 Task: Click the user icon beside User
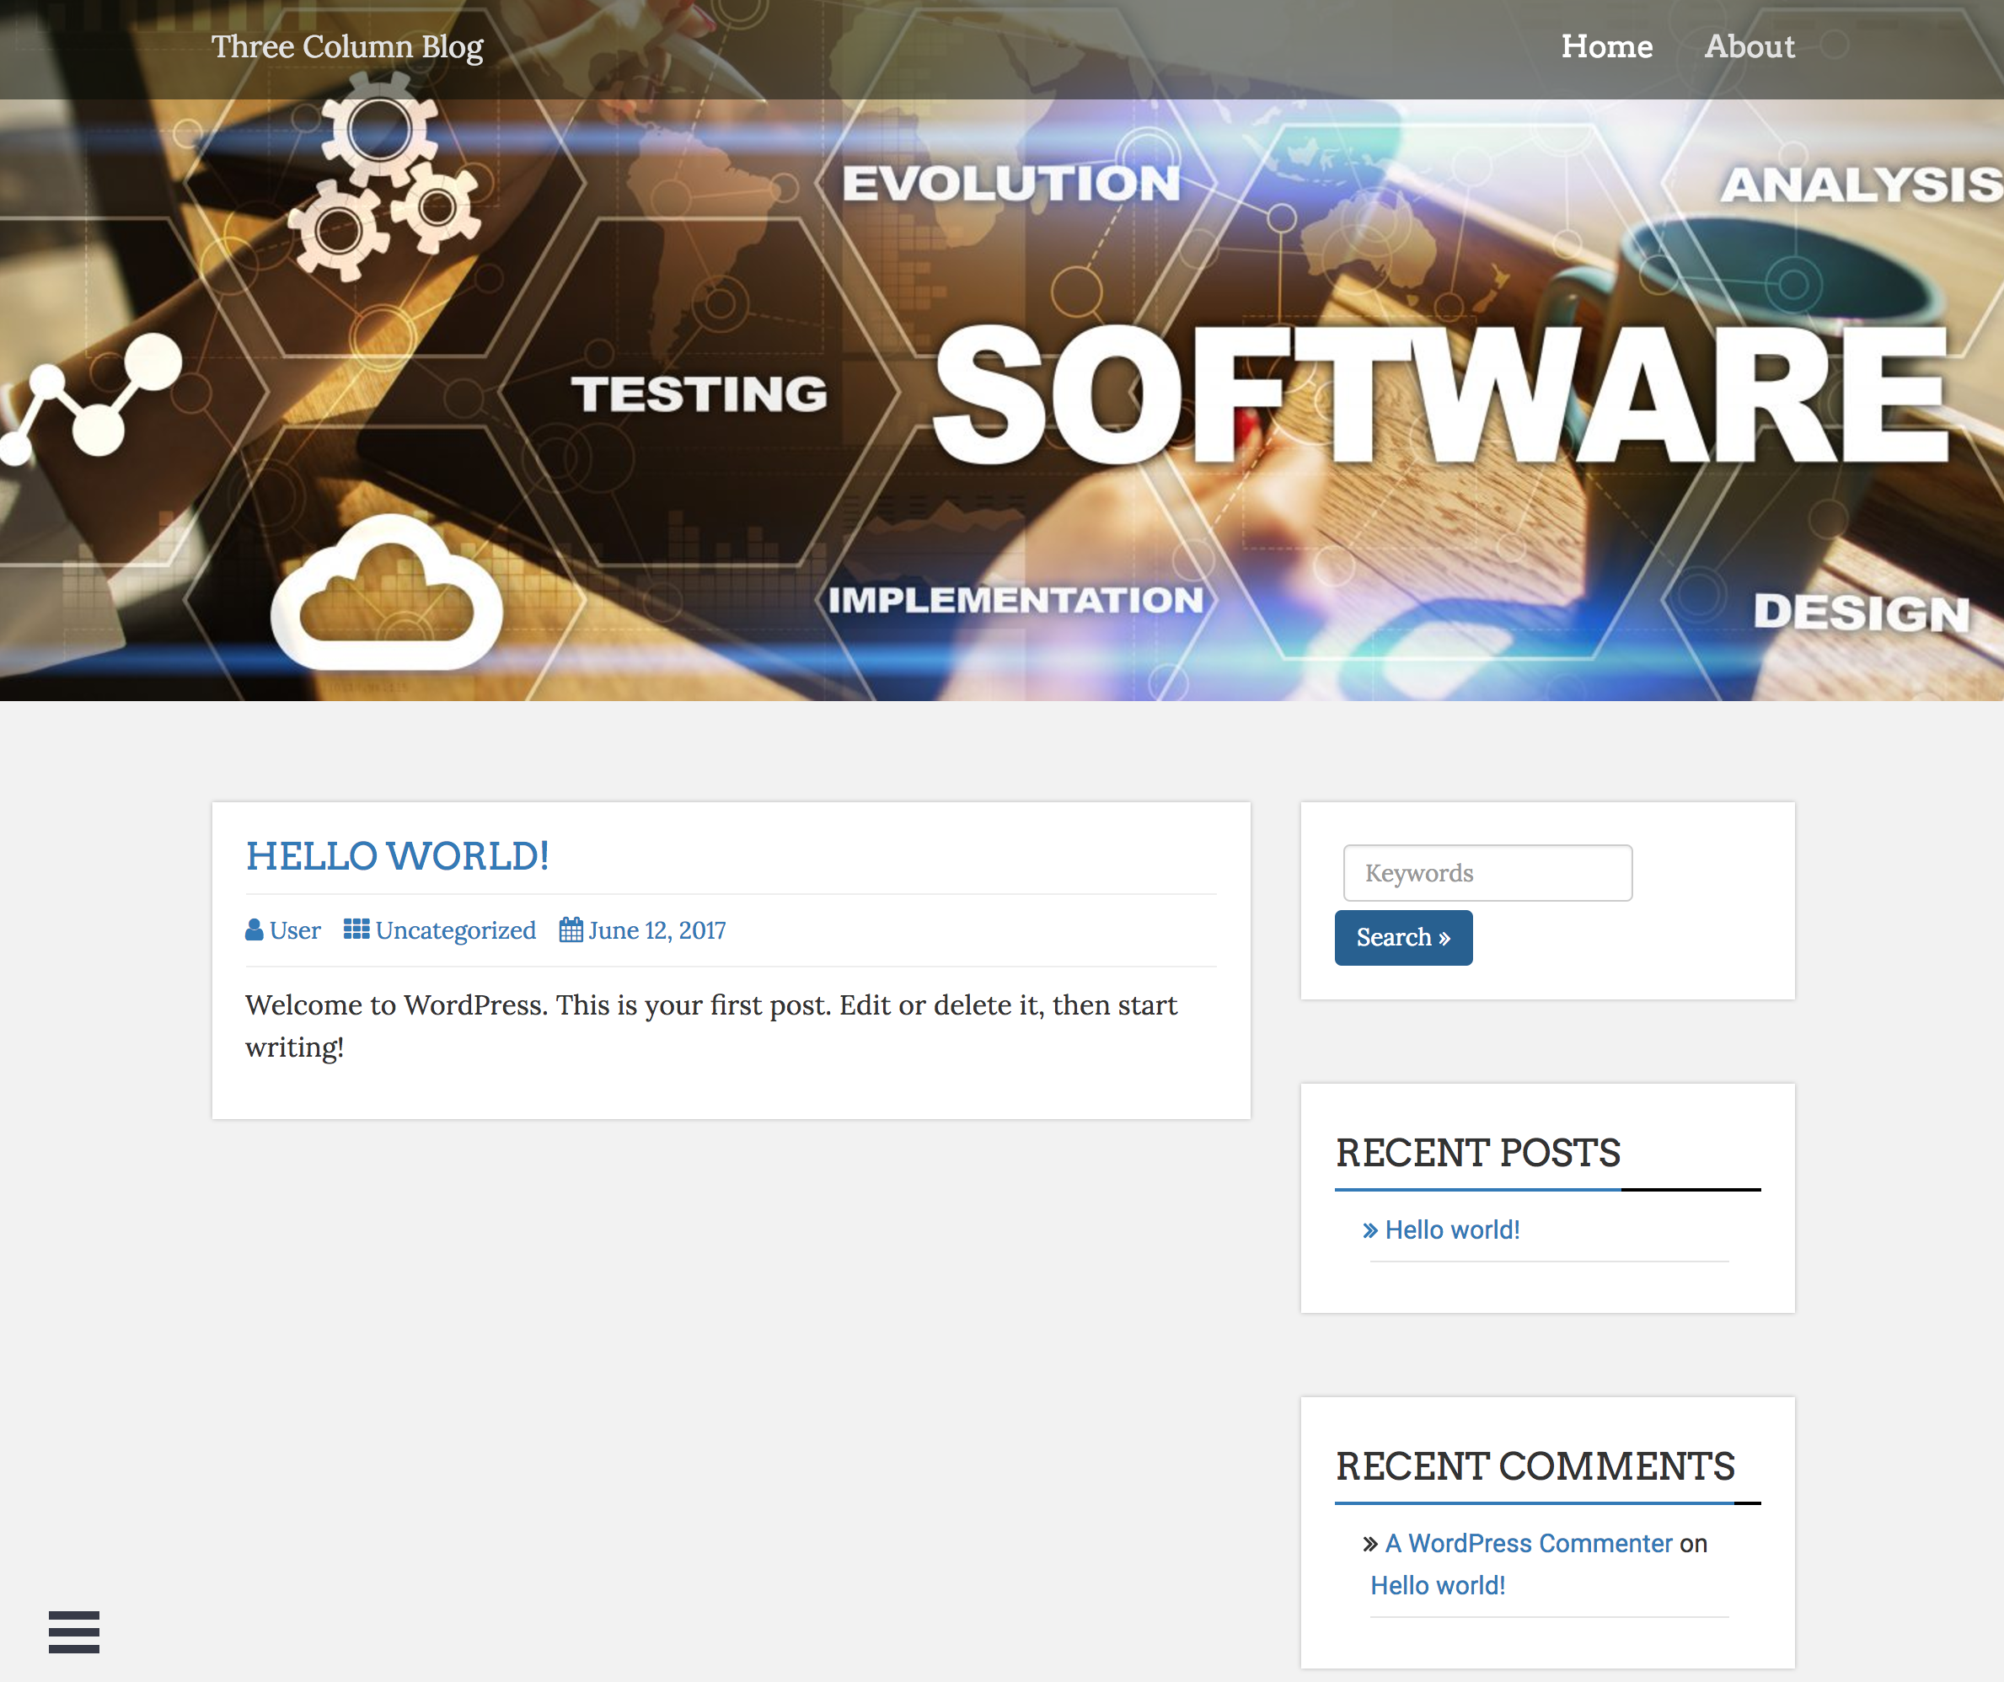coord(254,929)
